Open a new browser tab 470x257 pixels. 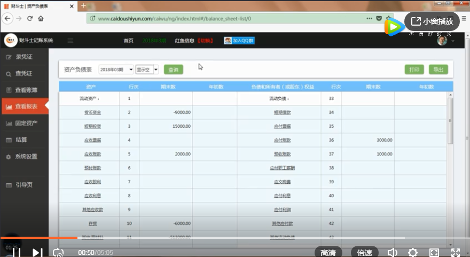pyautogui.click(x=83, y=6)
